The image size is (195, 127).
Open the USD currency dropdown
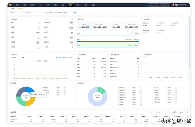[68, 13]
